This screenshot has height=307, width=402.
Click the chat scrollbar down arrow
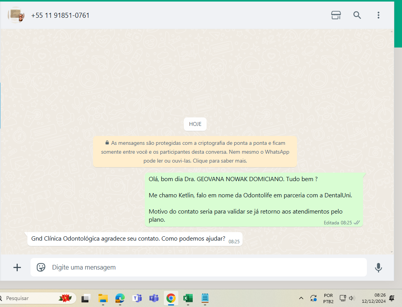[x=392, y=252]
